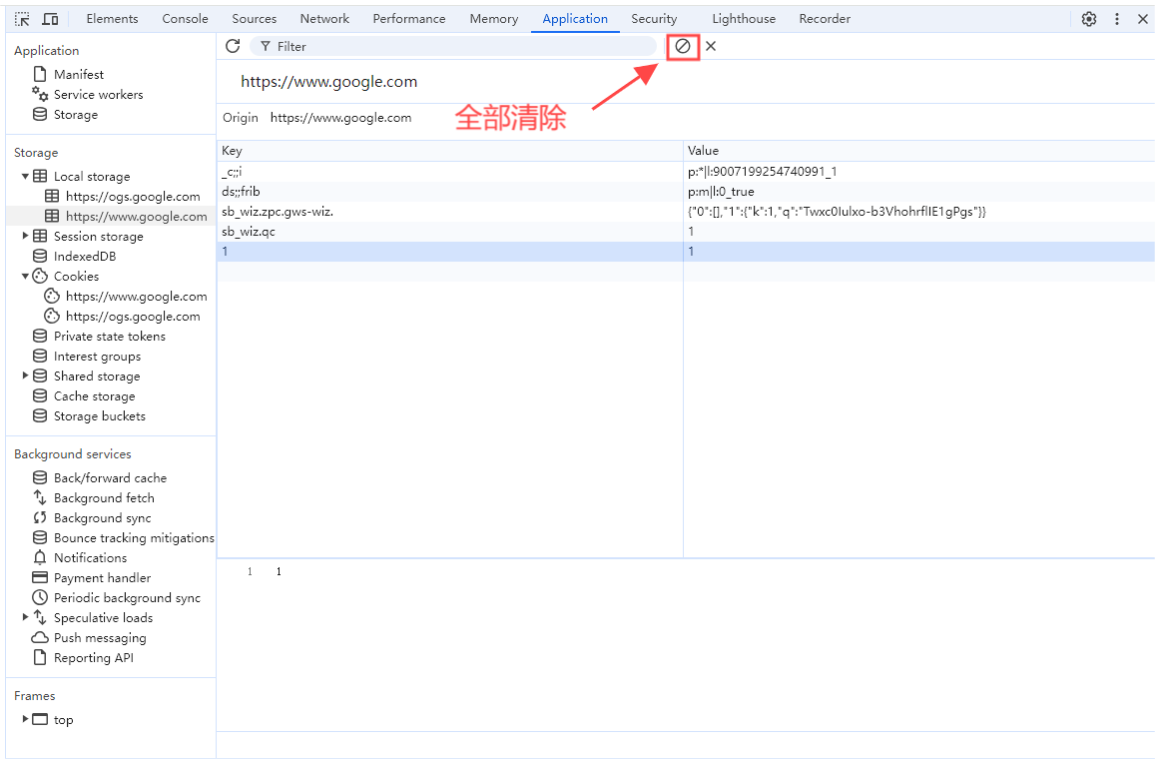
Task: Click the Key column header
Action: [450, 151]
